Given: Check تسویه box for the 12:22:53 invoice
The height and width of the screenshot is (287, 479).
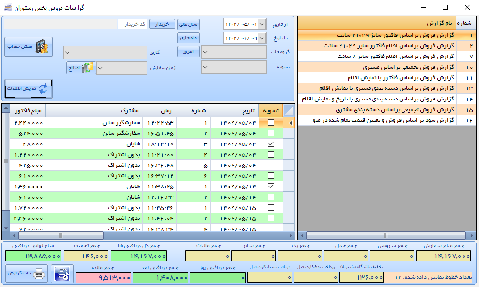Looking at the screenshot, I should (x=271, y=123).
